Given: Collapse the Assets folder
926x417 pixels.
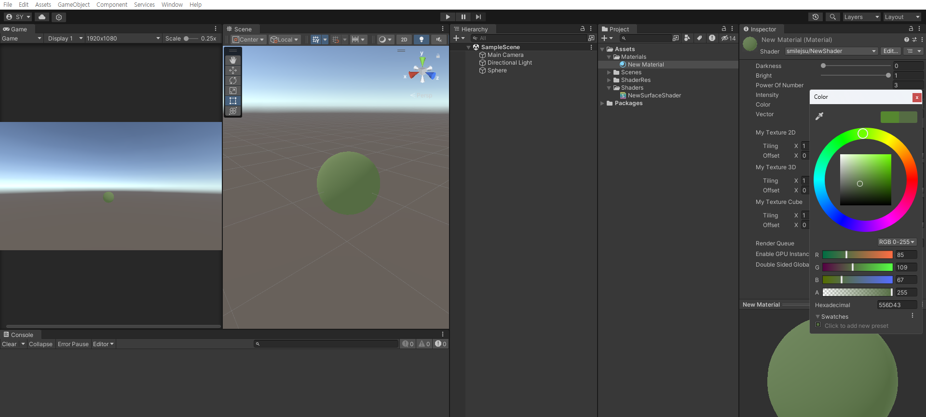Looking at the screenshot, I should click(602, 49).
